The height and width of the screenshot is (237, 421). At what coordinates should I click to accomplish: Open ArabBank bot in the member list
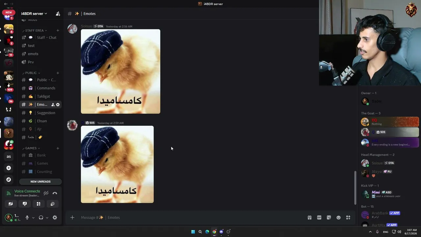pyautogui.click(x=390, y=215)
